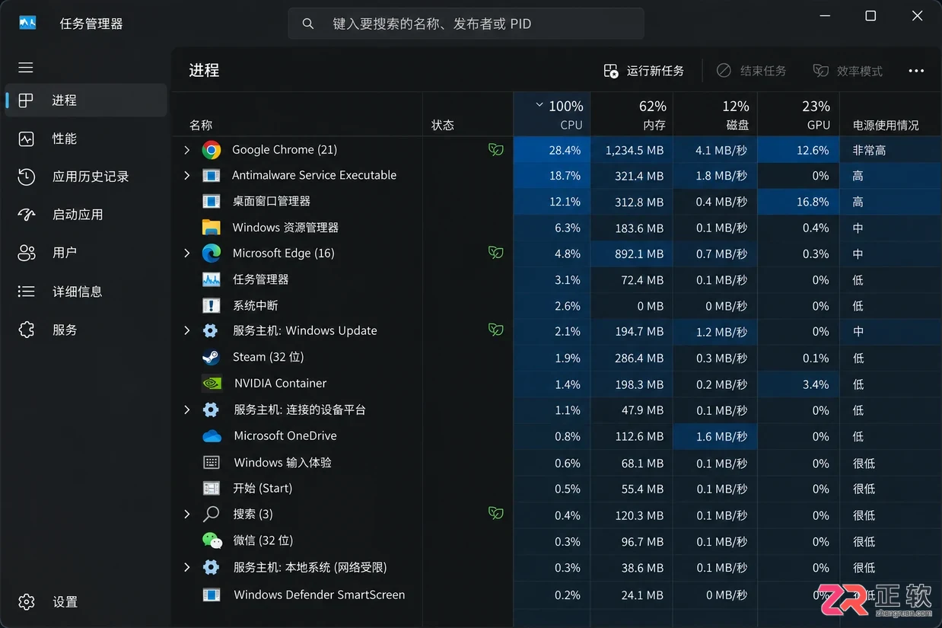This screenshot has width=942, height=628.
Task: Open the Processes (进程) page
Action: point(86,100)
